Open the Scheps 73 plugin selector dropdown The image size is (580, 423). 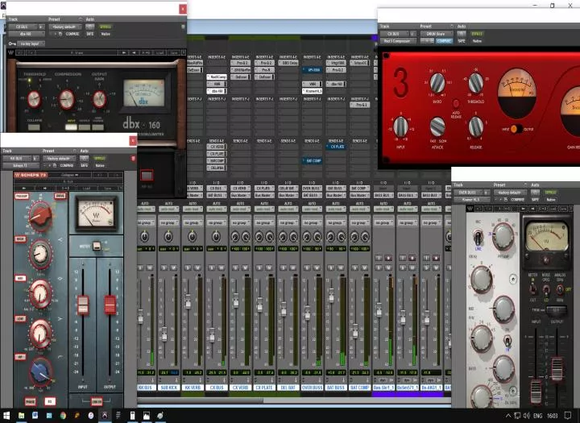[20, 165]
